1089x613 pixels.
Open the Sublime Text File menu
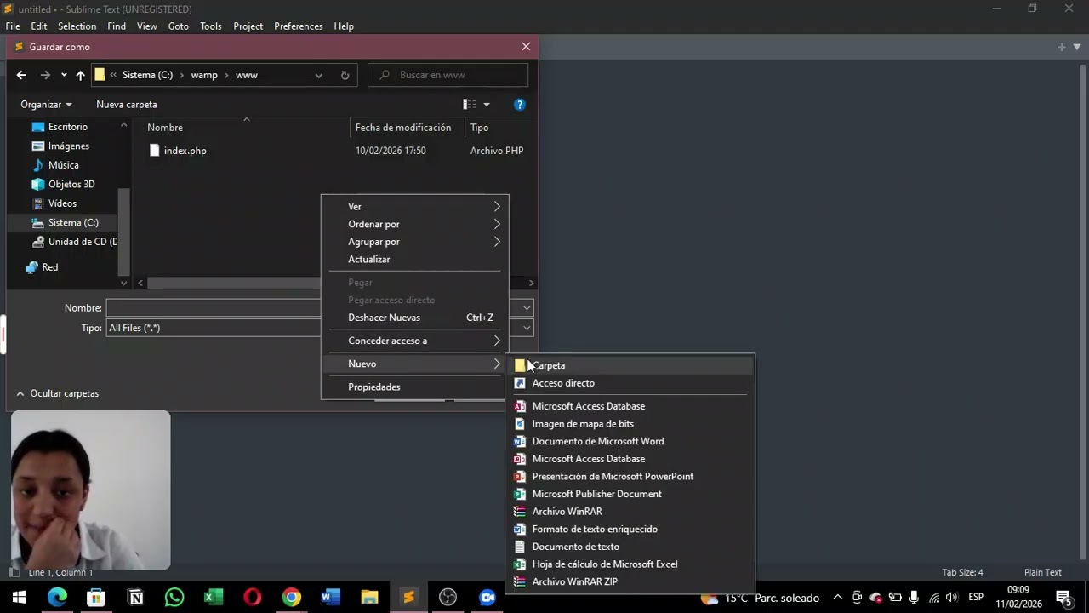coord(13,26)
